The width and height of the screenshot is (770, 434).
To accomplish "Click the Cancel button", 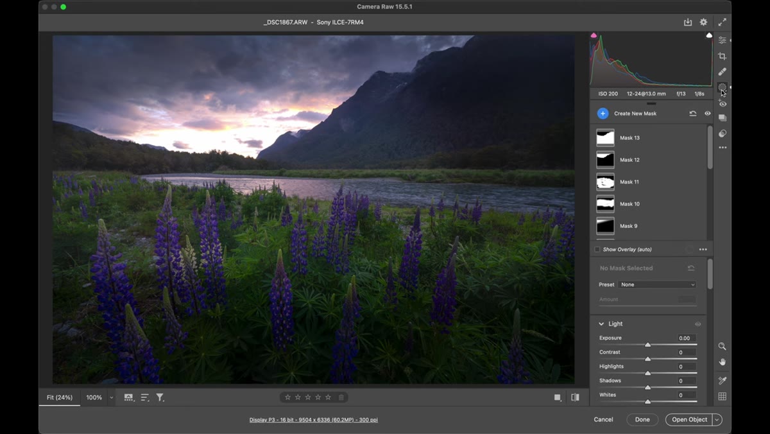I will (603, 419).
